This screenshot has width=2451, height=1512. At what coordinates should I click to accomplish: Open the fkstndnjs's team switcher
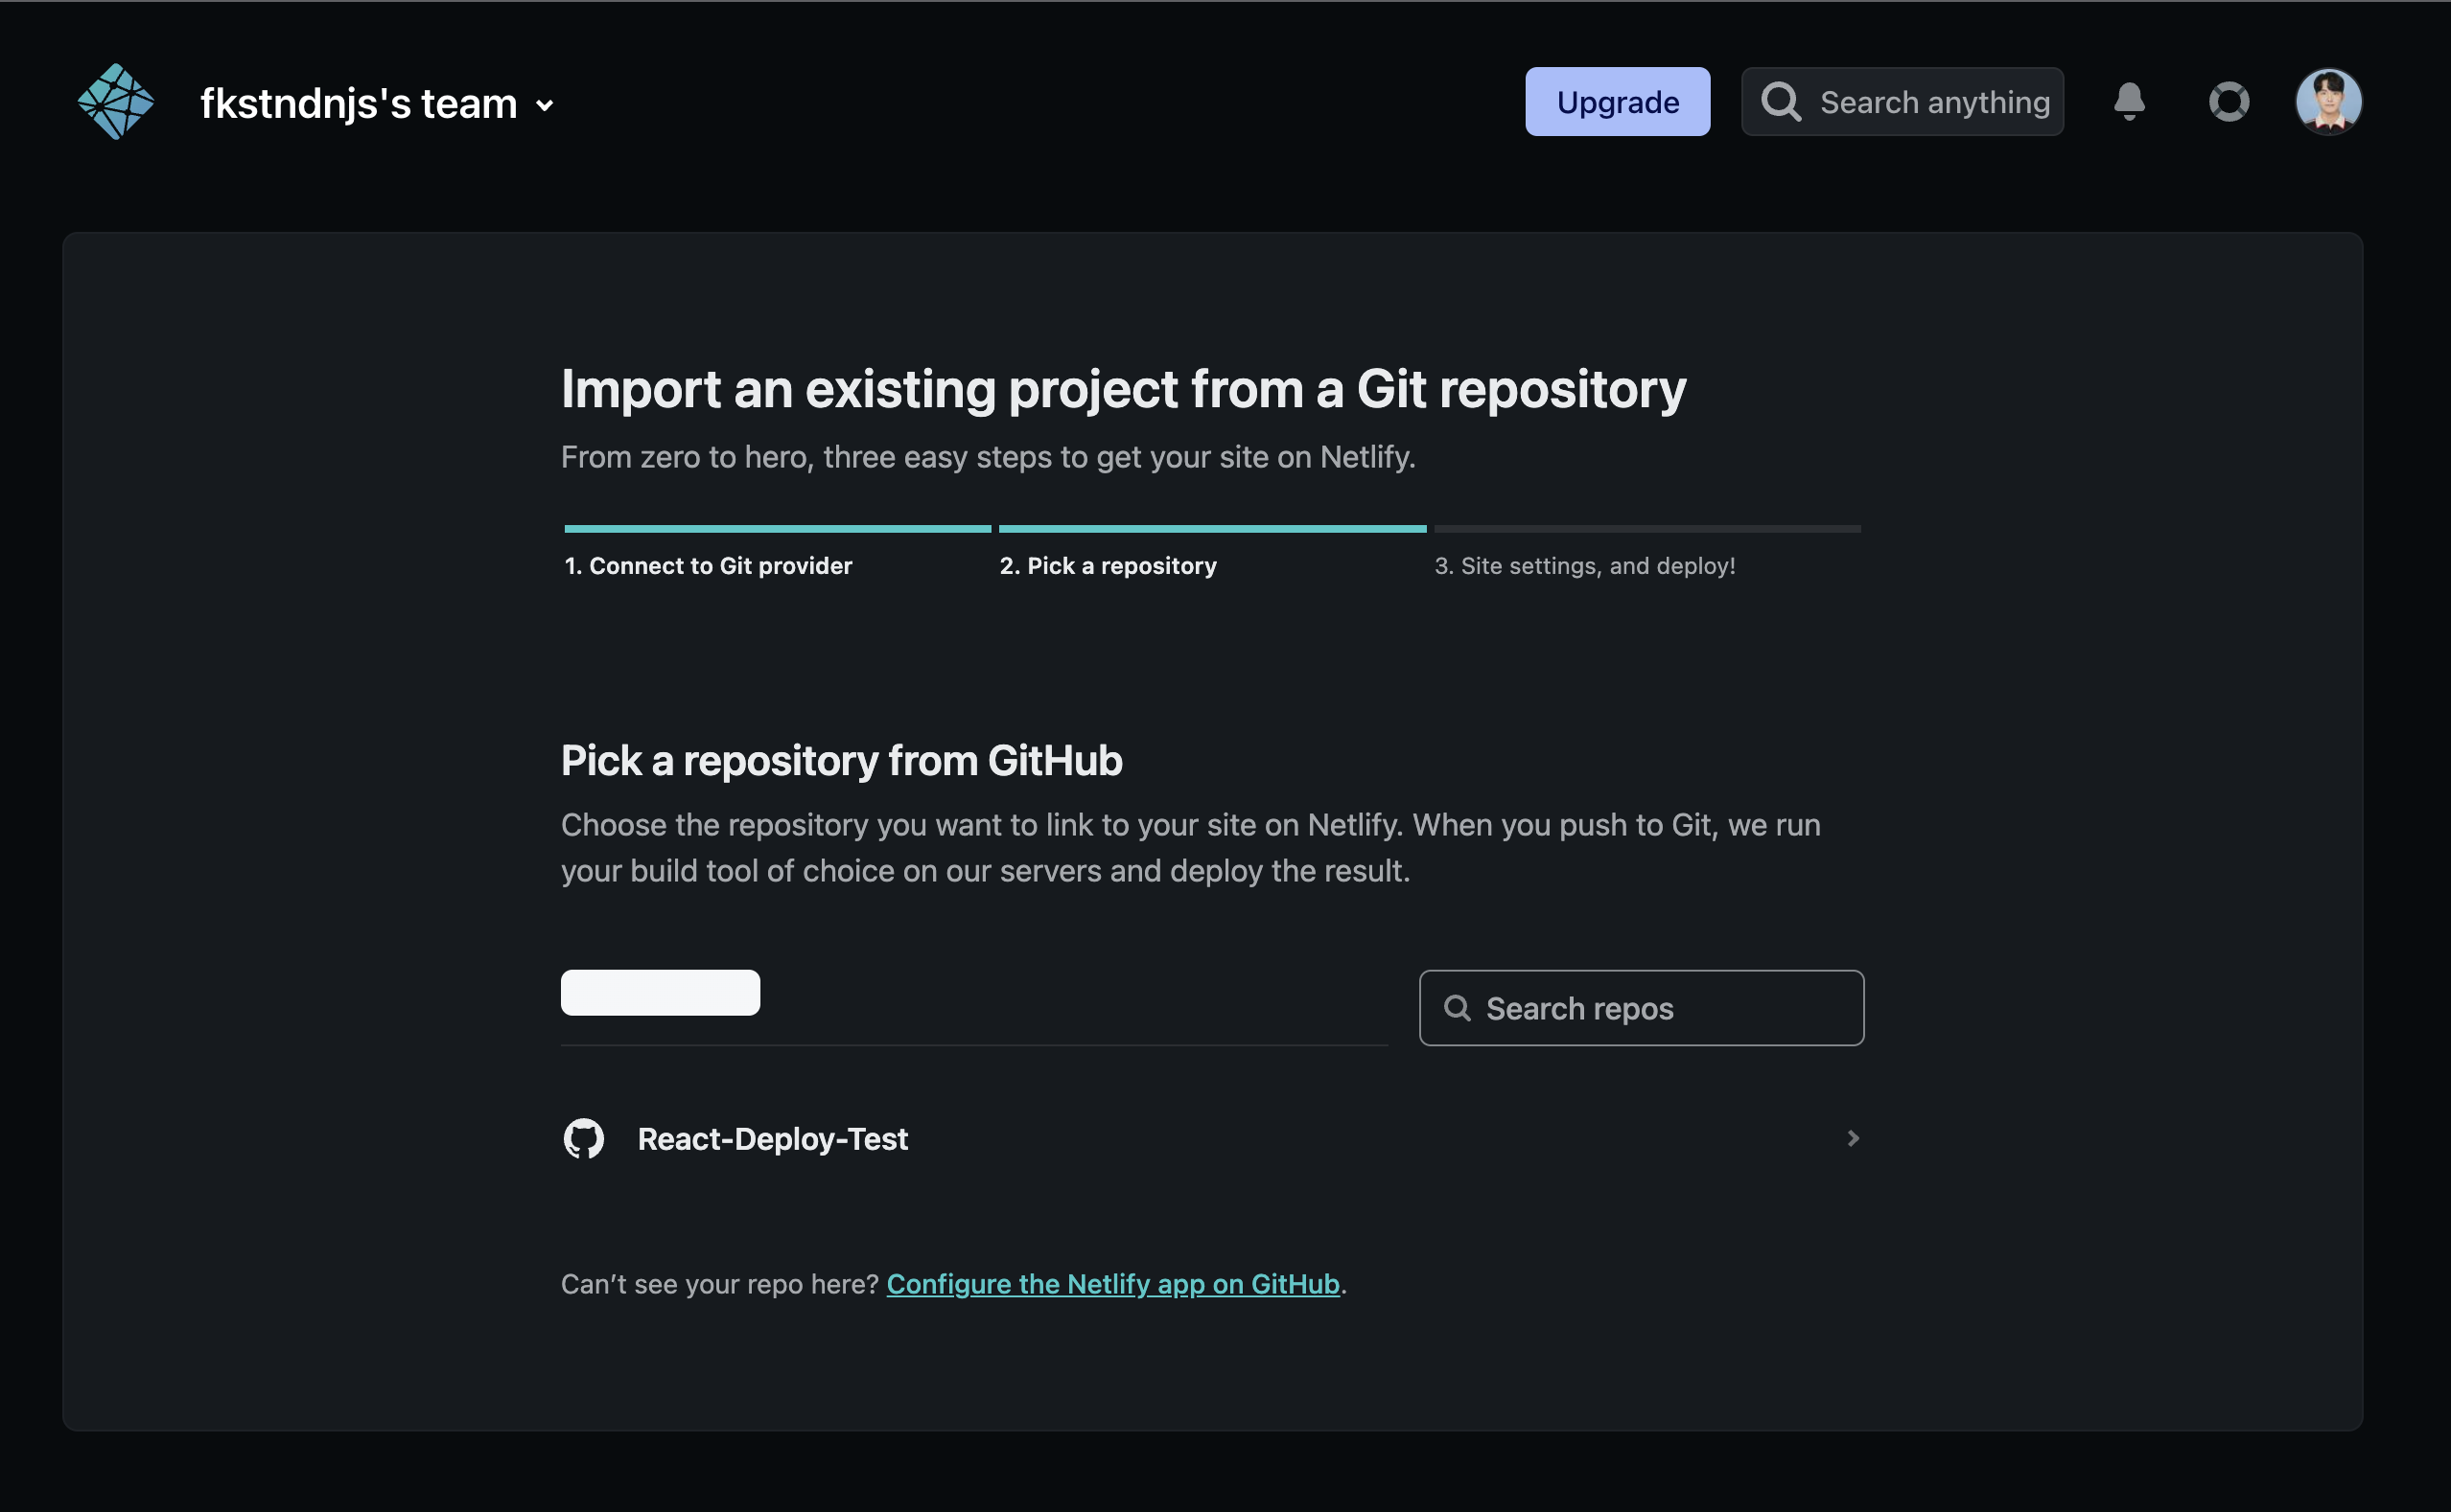(x=359, y=104)
